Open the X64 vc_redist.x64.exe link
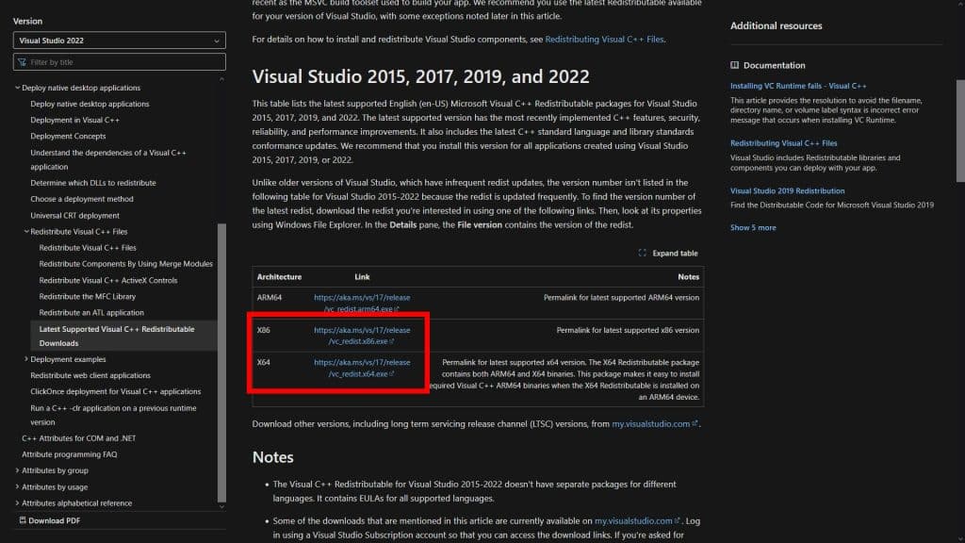965x543 pixels. point(362,369)
